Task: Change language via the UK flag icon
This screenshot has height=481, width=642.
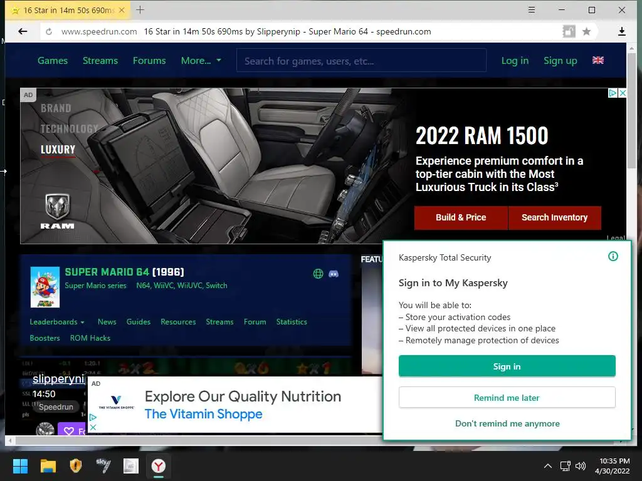Action: (597, 60)
